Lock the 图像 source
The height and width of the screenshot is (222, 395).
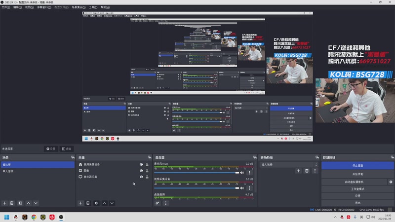point(147,170)
